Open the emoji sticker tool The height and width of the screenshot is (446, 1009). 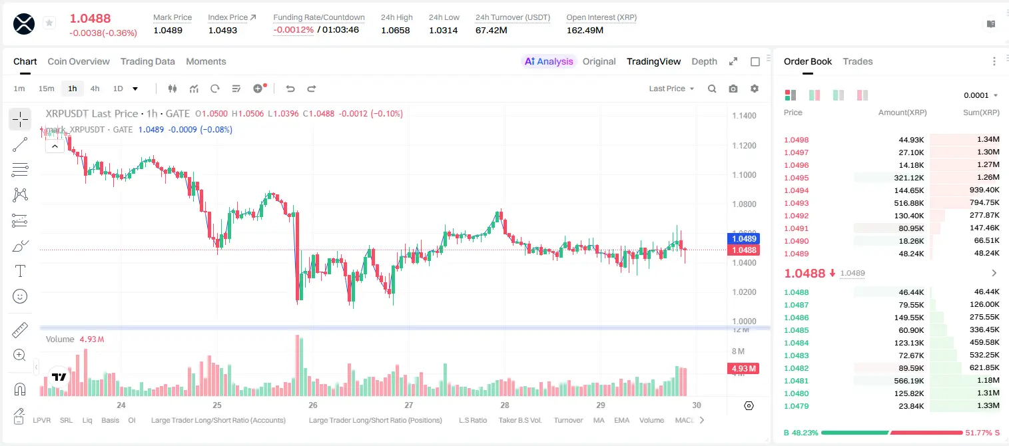pos(20,296)
